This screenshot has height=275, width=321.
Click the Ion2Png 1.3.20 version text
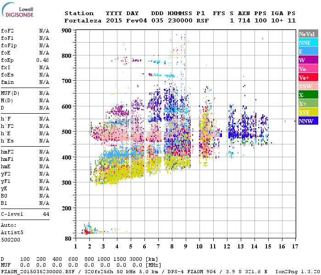(x=298, y=271)
